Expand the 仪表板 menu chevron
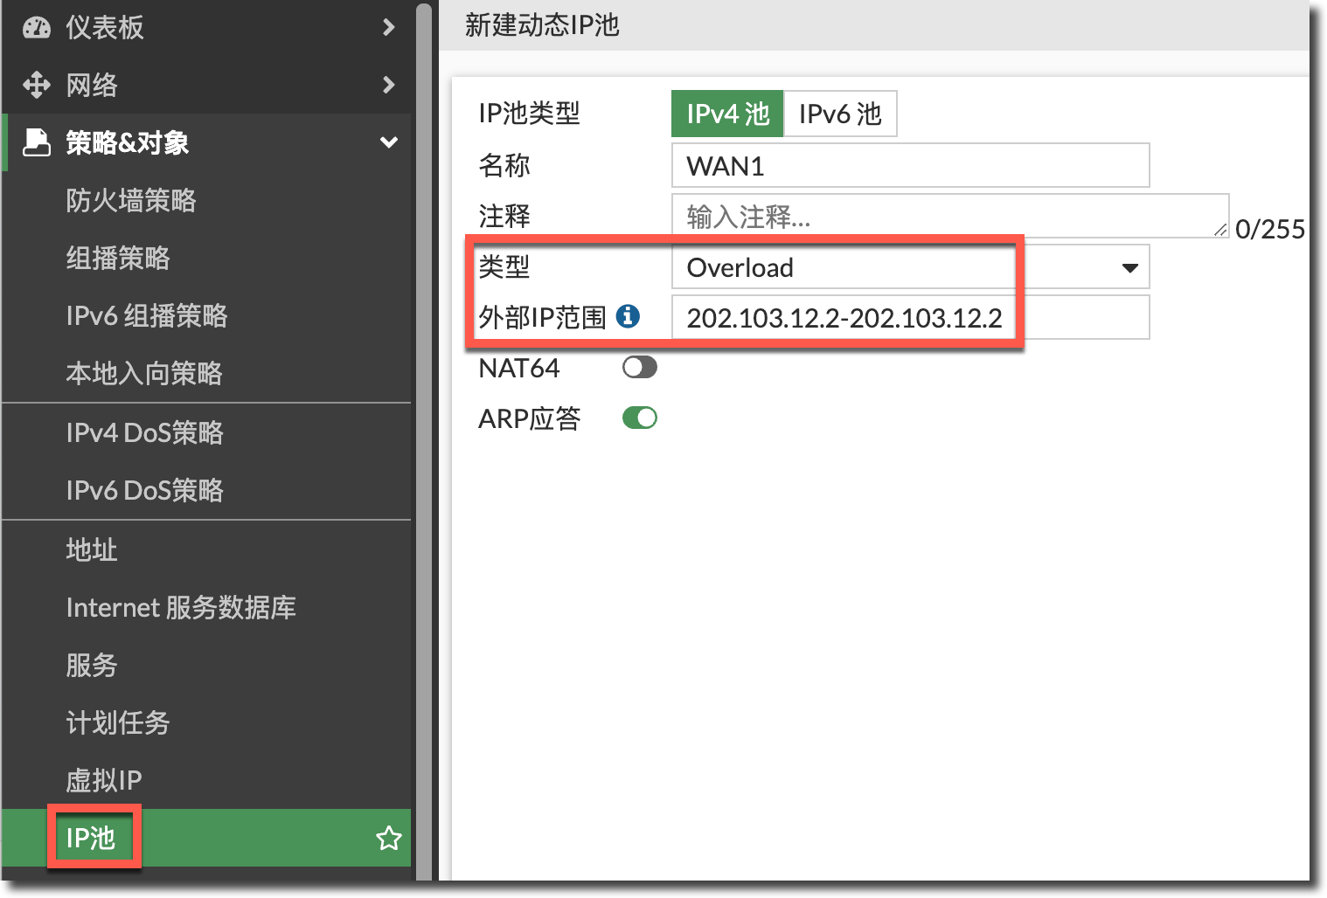The height and width of the screenshot is (898, 1327). [x=389, y=28]
